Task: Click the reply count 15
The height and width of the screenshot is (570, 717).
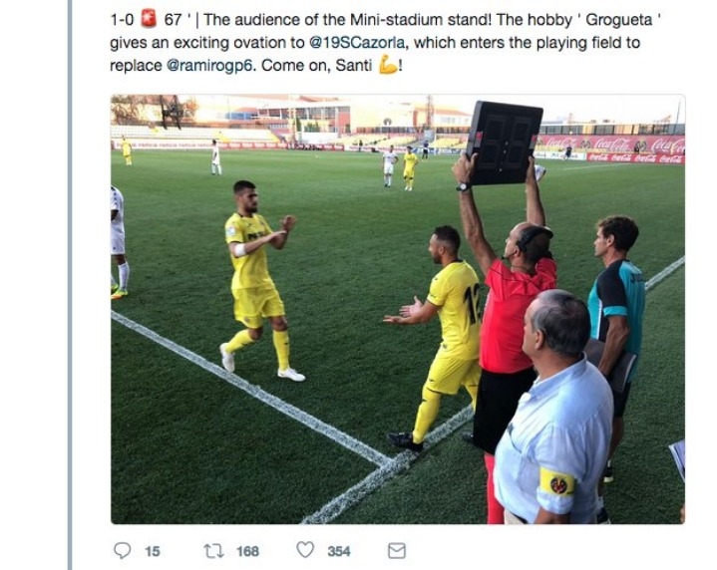Action: pos(153,551)
